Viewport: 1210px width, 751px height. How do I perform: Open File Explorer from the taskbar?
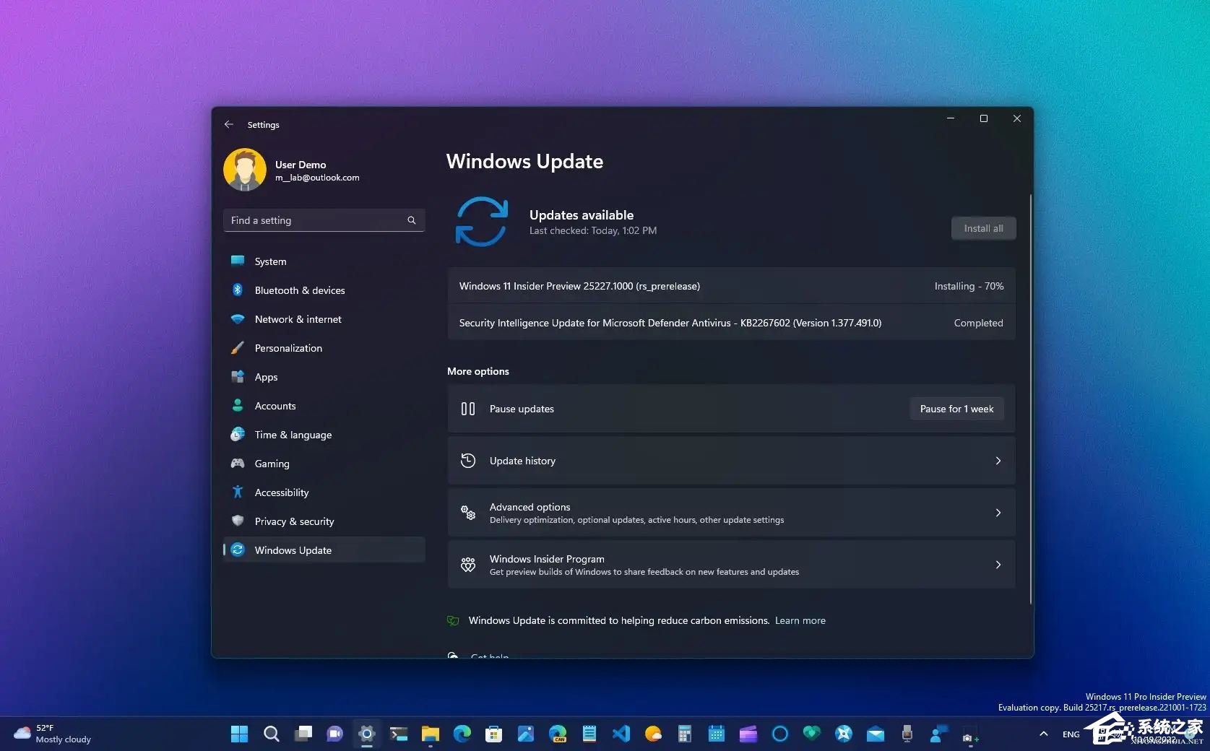point(430,734)
